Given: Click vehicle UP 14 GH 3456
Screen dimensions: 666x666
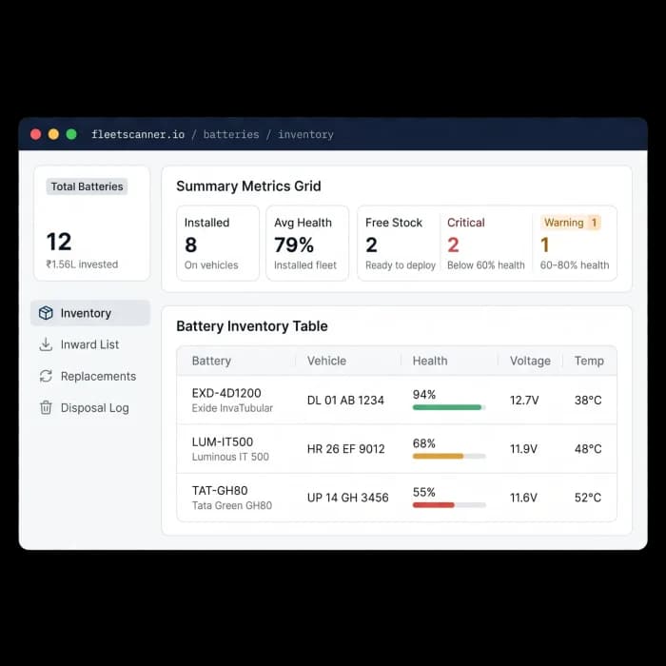Looking at the screenshot, I should (348, 498).
